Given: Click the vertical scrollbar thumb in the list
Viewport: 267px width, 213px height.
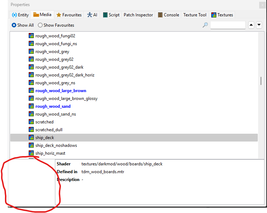Looking at the screenshot, I should pos(261,81).
